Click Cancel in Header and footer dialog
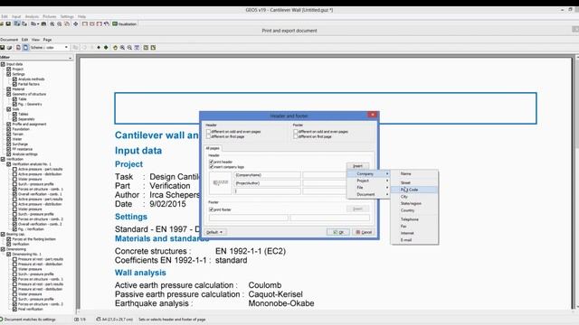 pos(364,232)
